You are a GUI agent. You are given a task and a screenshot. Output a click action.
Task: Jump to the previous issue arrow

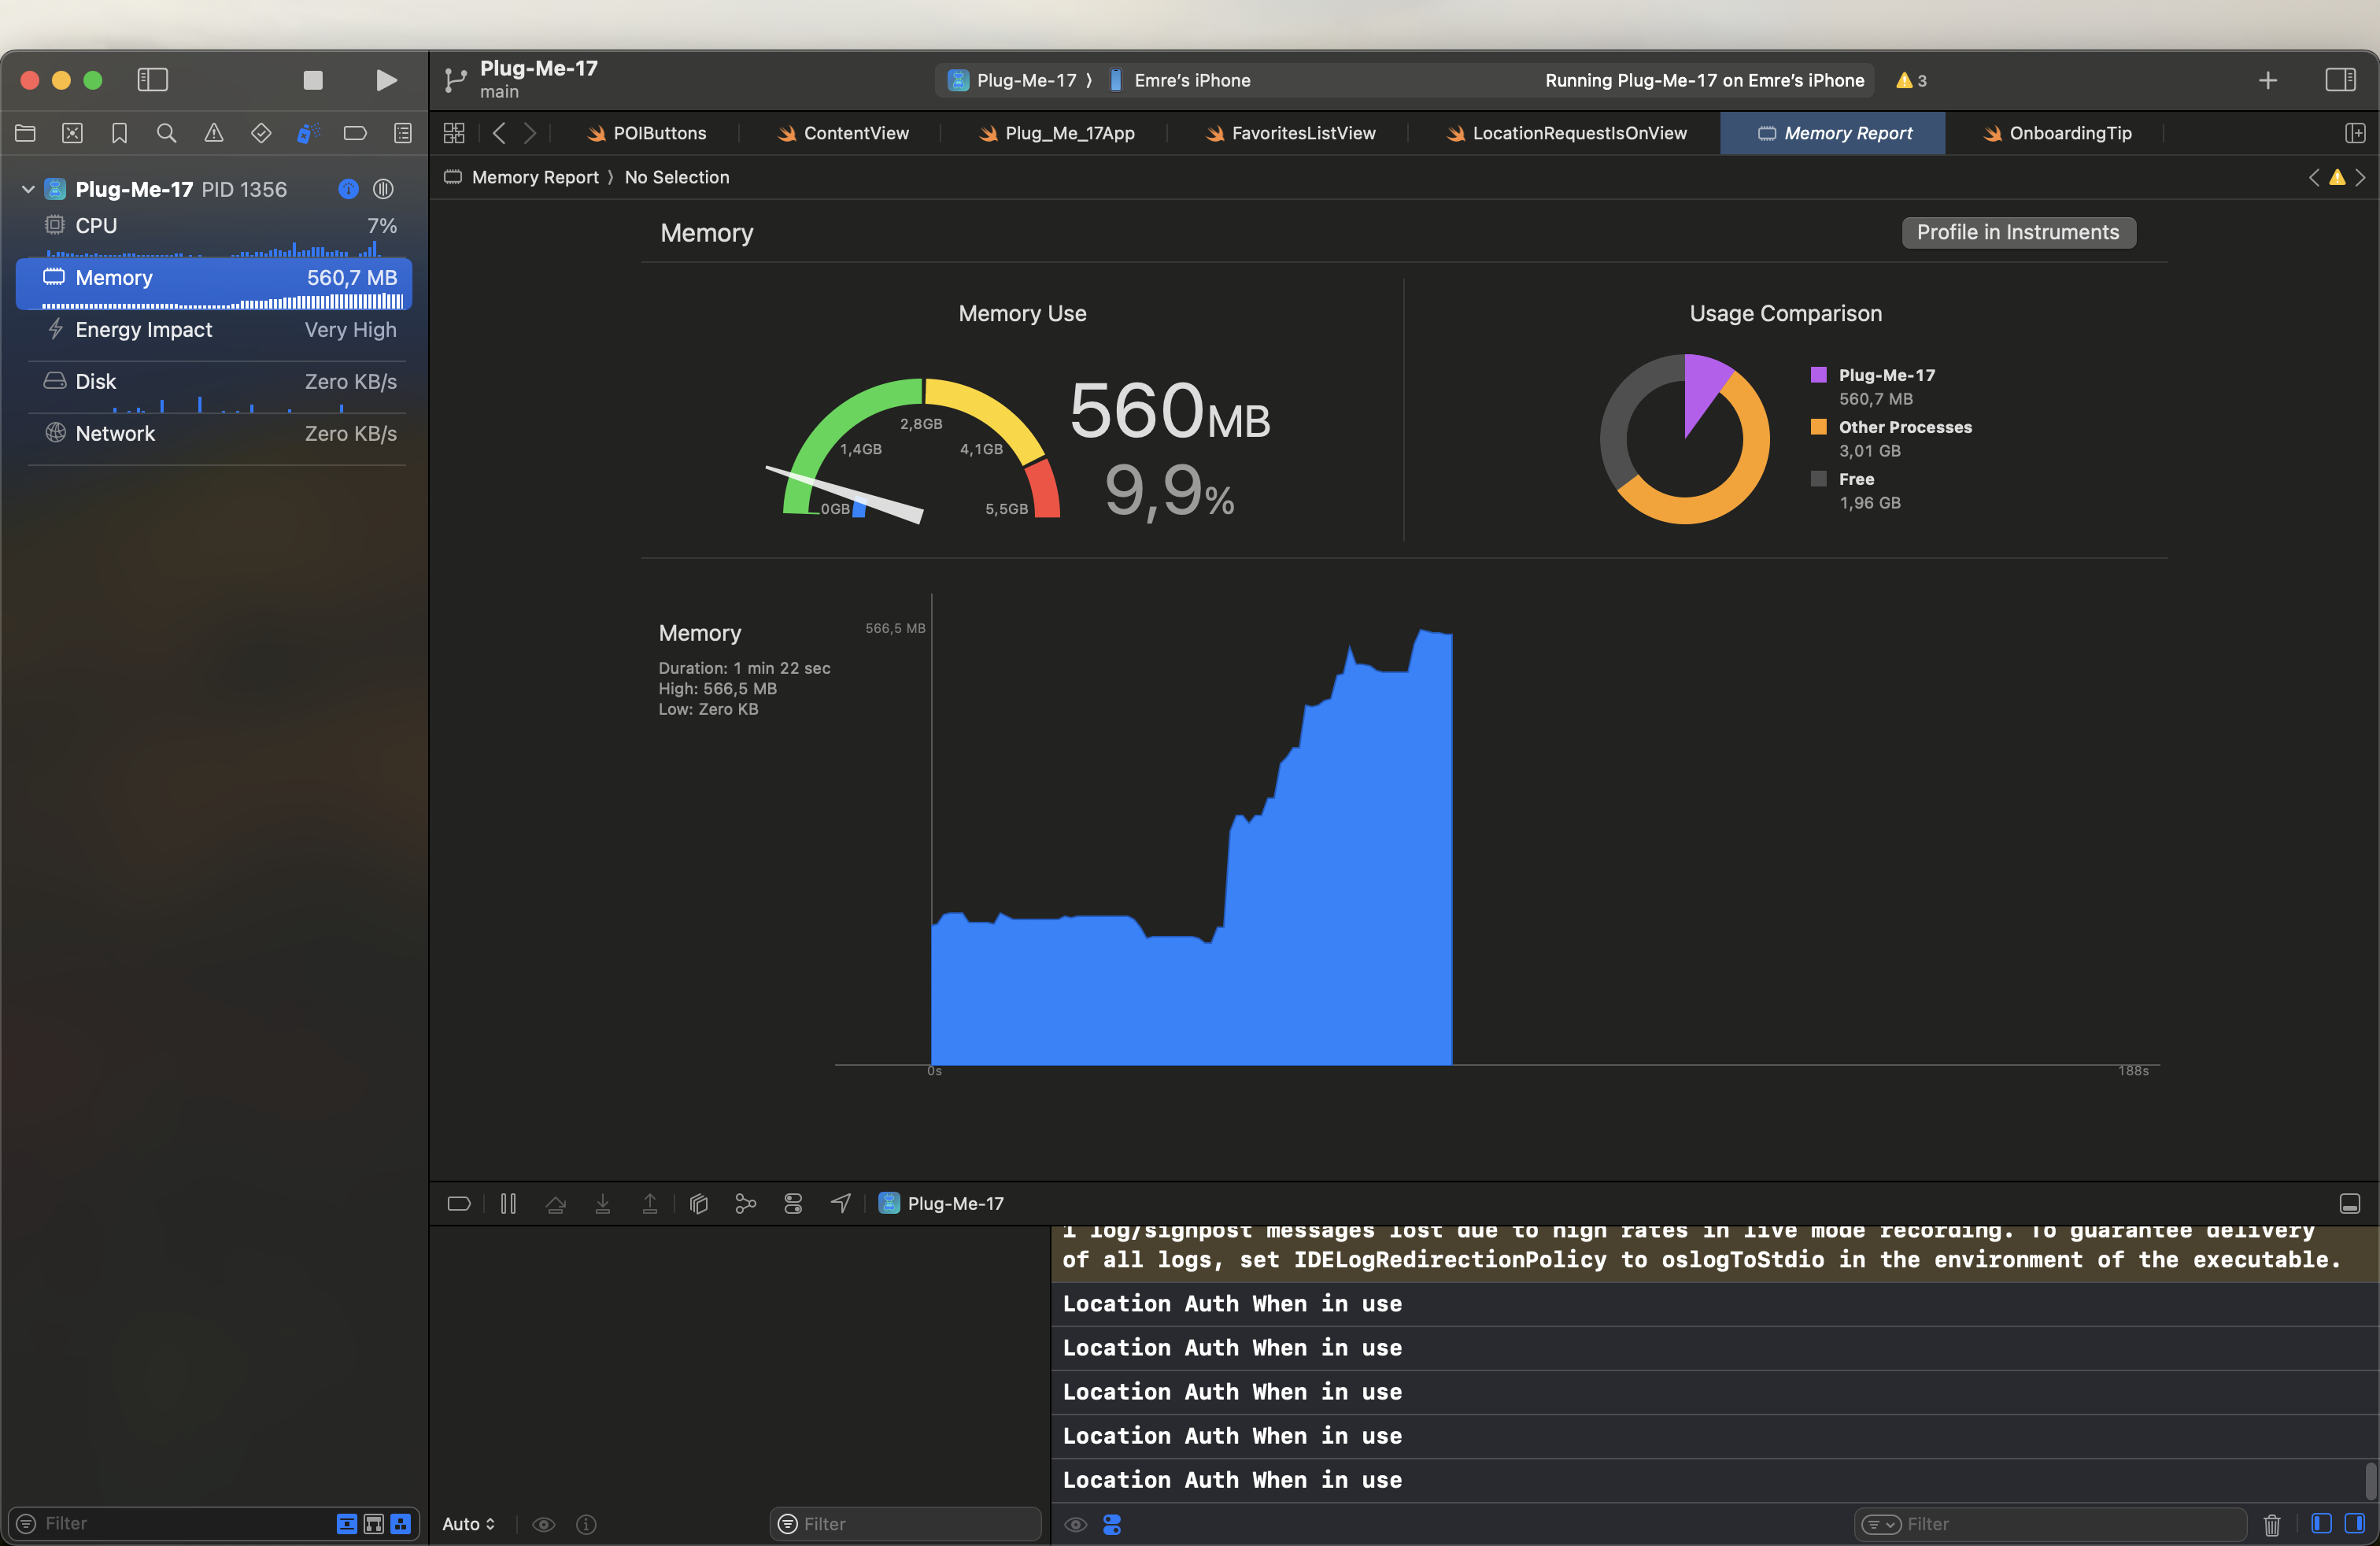tap(2314, 177)
